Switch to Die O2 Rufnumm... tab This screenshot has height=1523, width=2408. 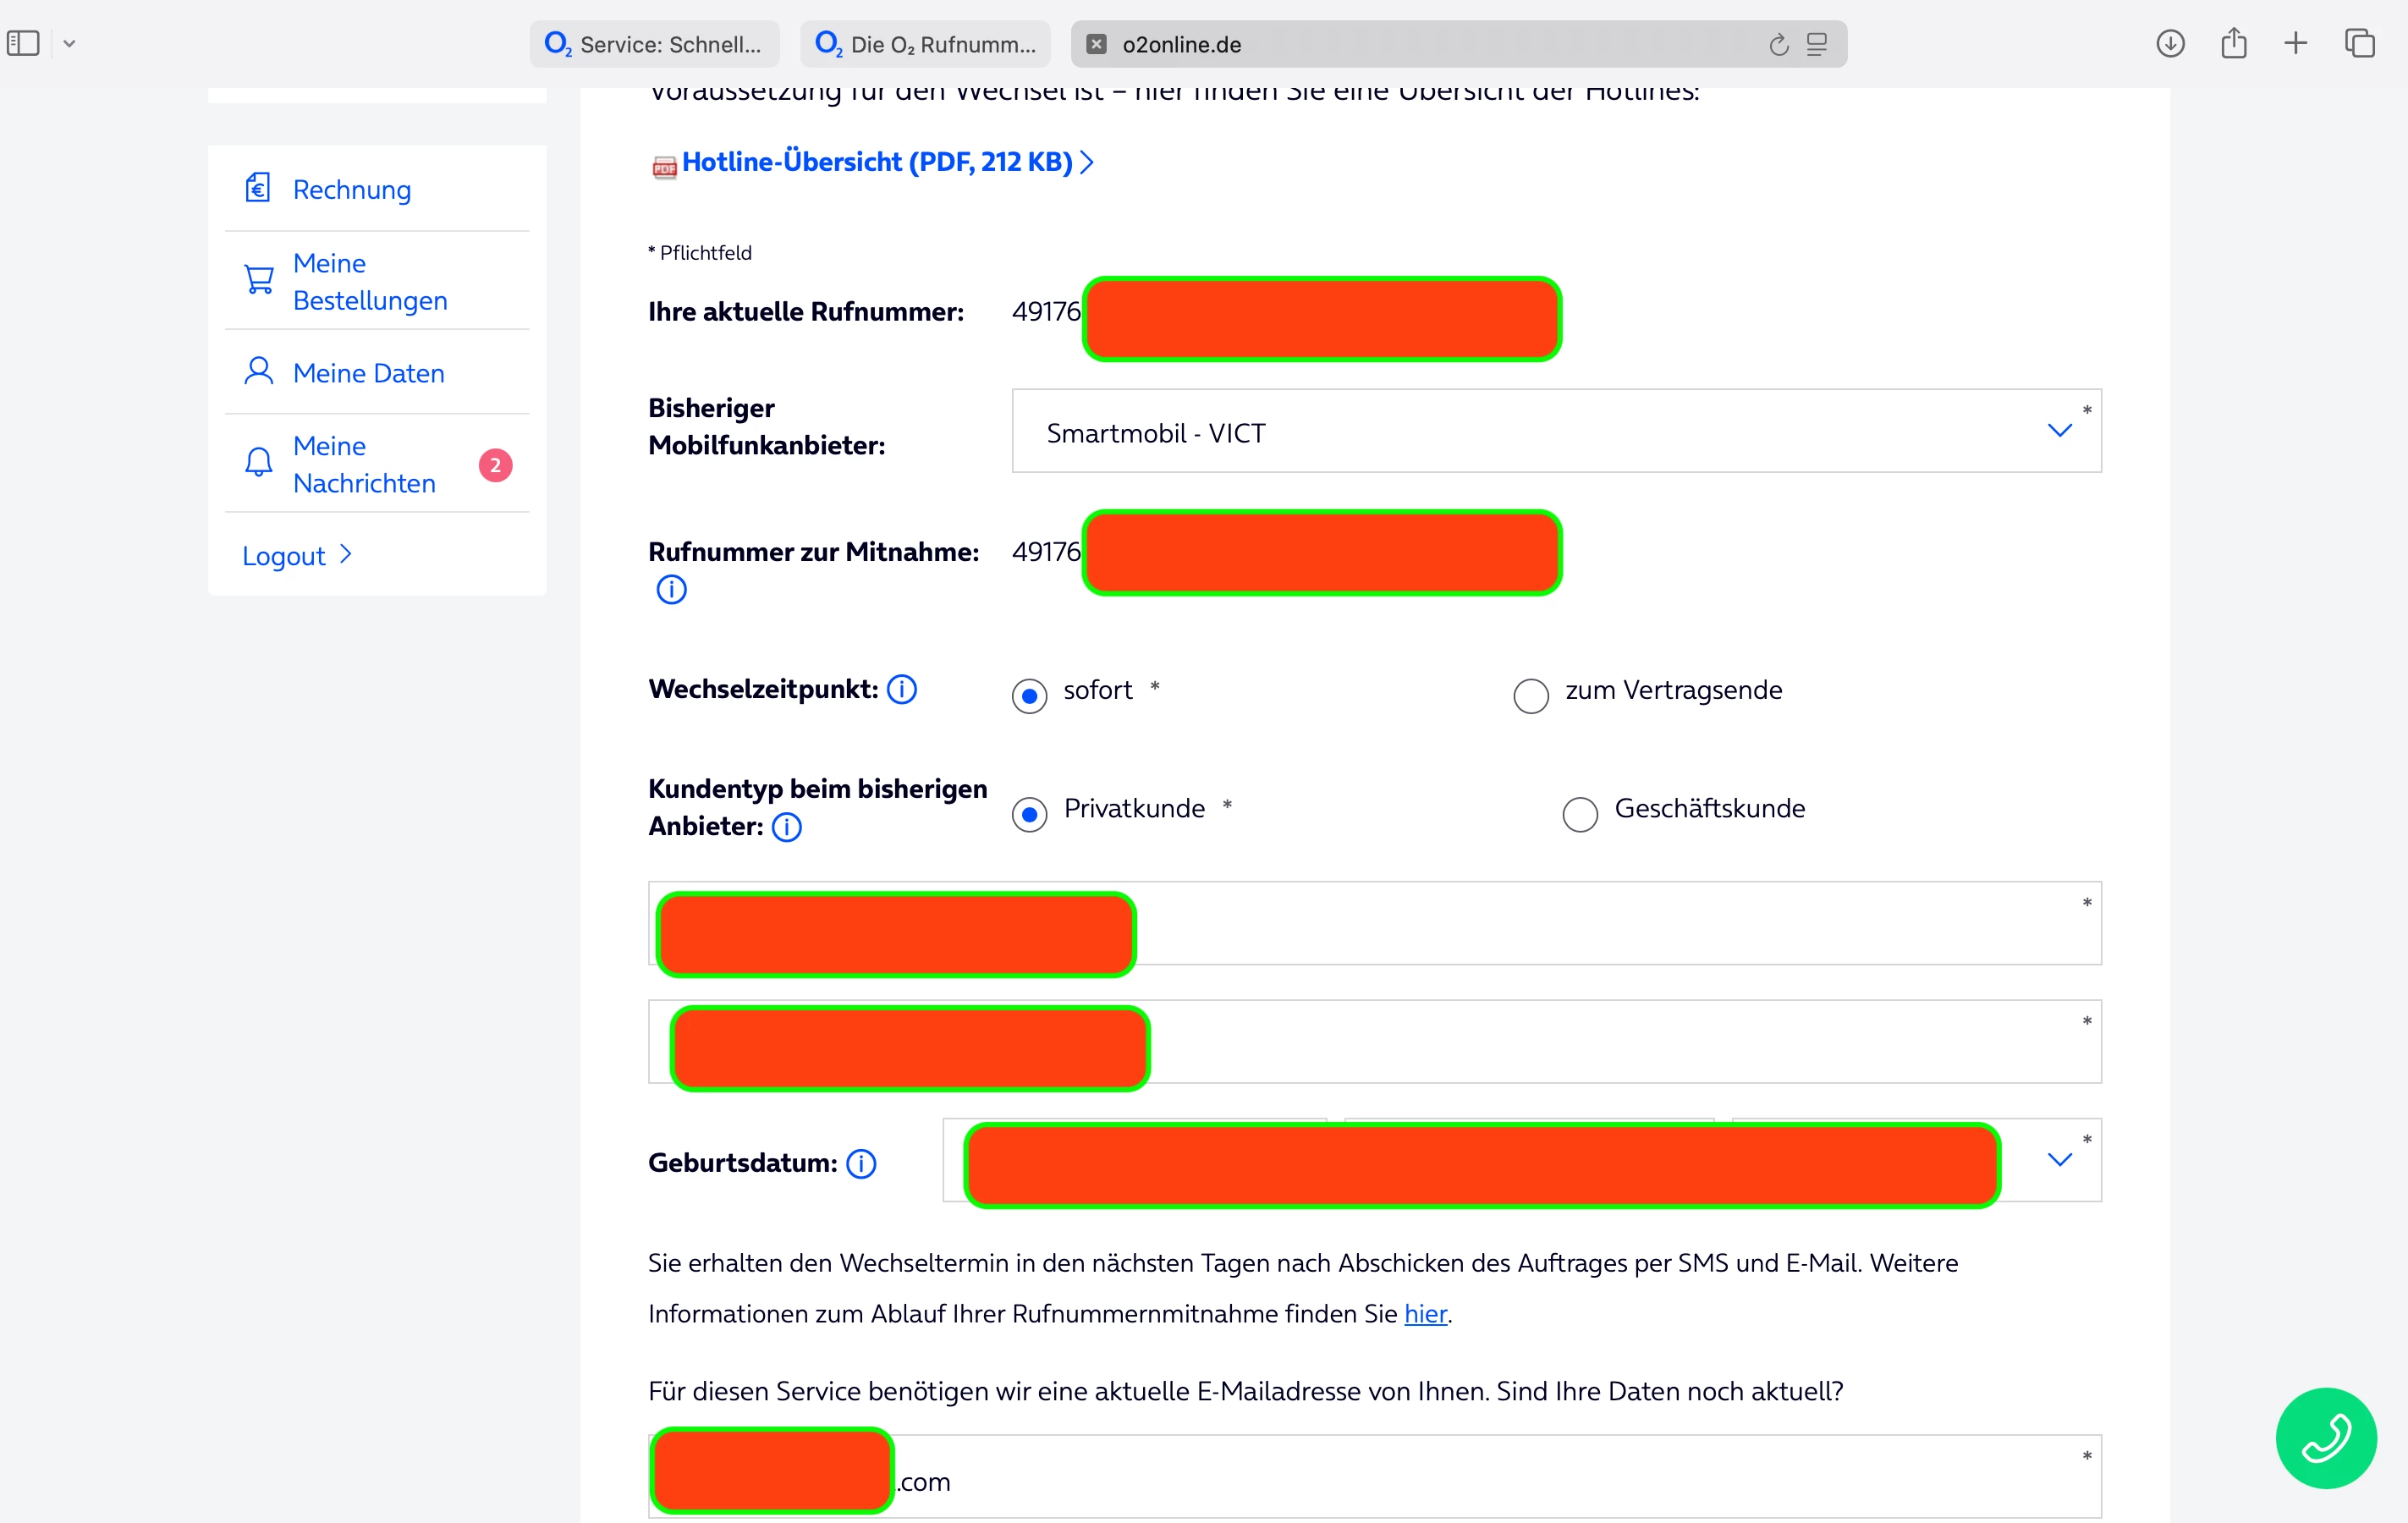[925, 44]
